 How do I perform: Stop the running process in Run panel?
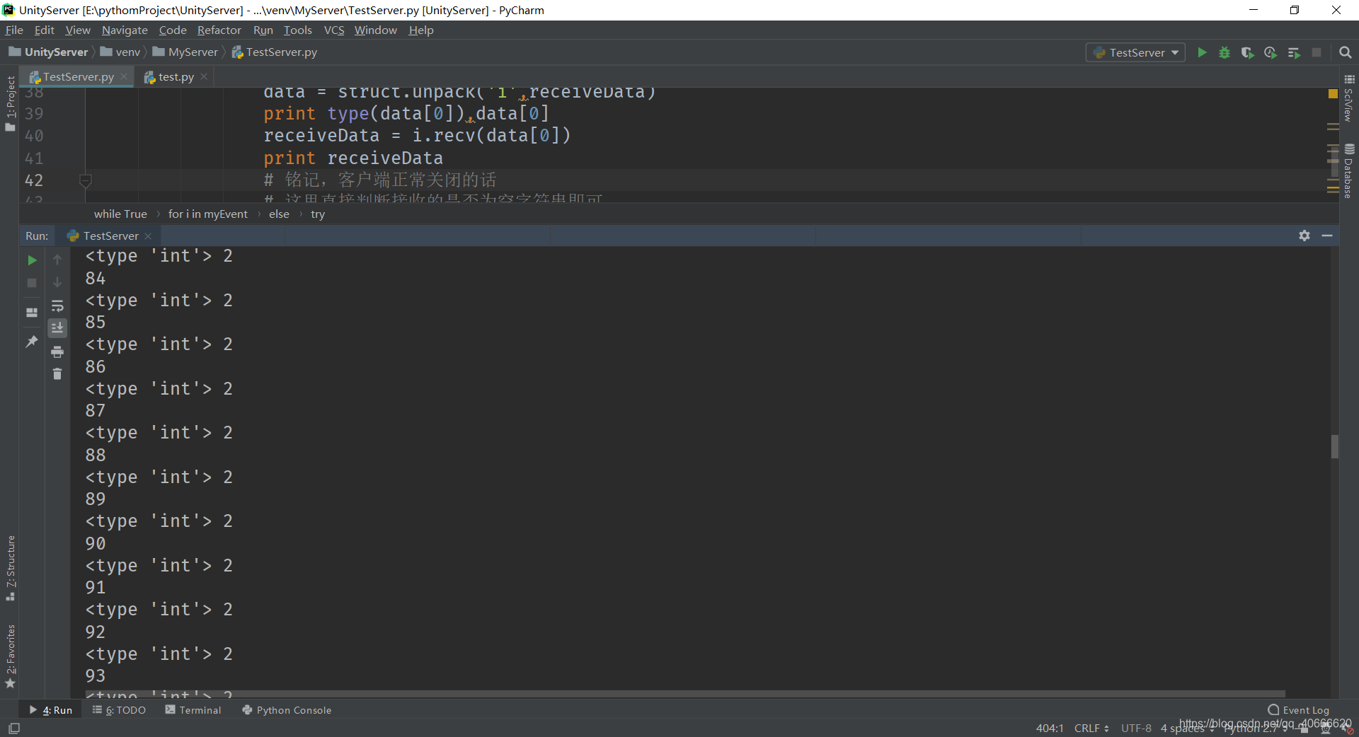32,283
